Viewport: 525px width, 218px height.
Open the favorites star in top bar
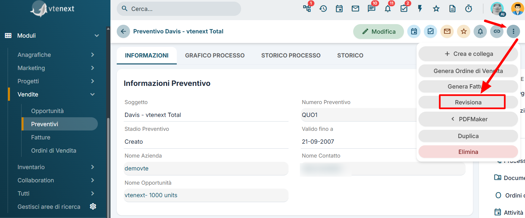436,9
